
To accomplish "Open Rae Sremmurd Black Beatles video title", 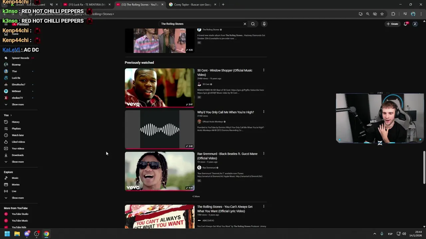I will tap(227, 156).
